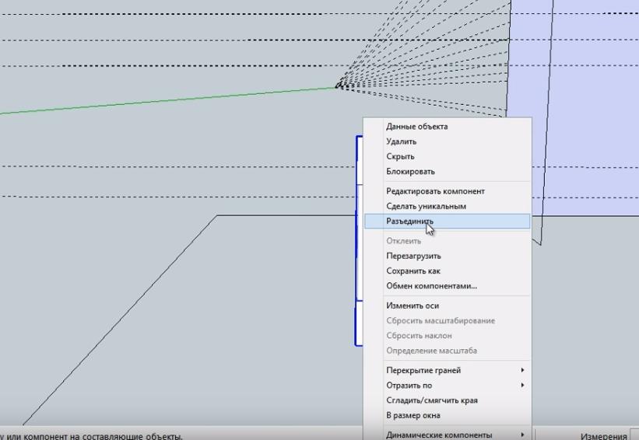Expand the Перекрытие граней submenu

pos(423,370)
